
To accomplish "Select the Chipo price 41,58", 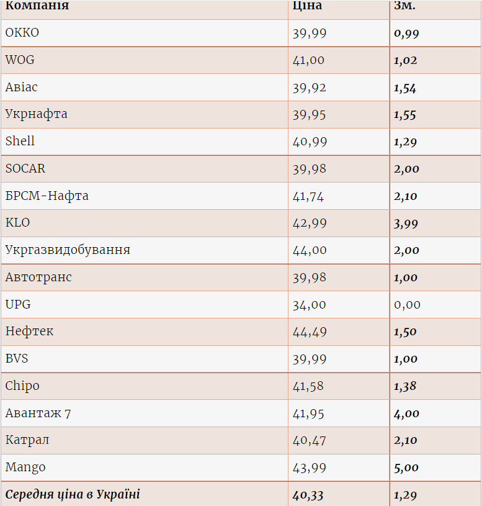I will click(308, 386).
